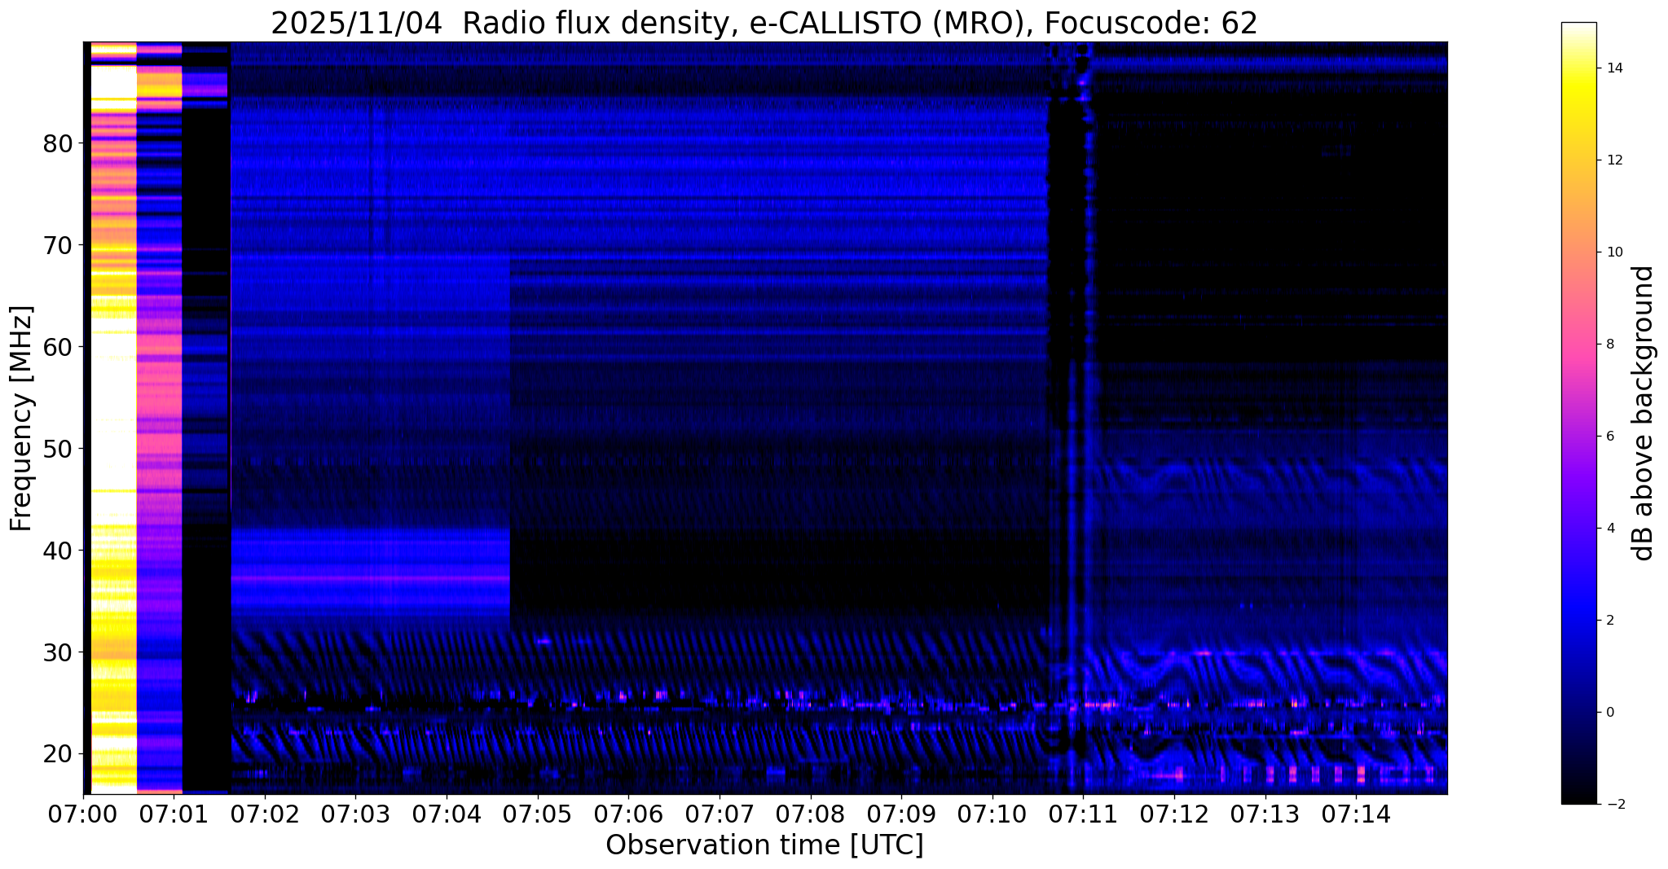1668x869 pixels.
Task: Click the bright white-yellow burst at 07:00
Action: 113,418
